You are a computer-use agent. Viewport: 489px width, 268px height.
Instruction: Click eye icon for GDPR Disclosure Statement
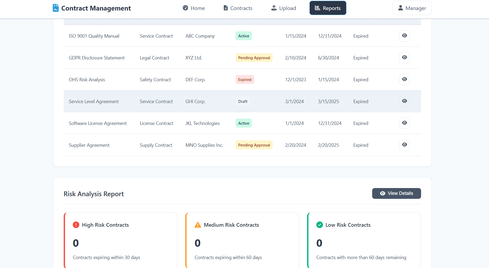pyautogui.click(x=404, y=58)
